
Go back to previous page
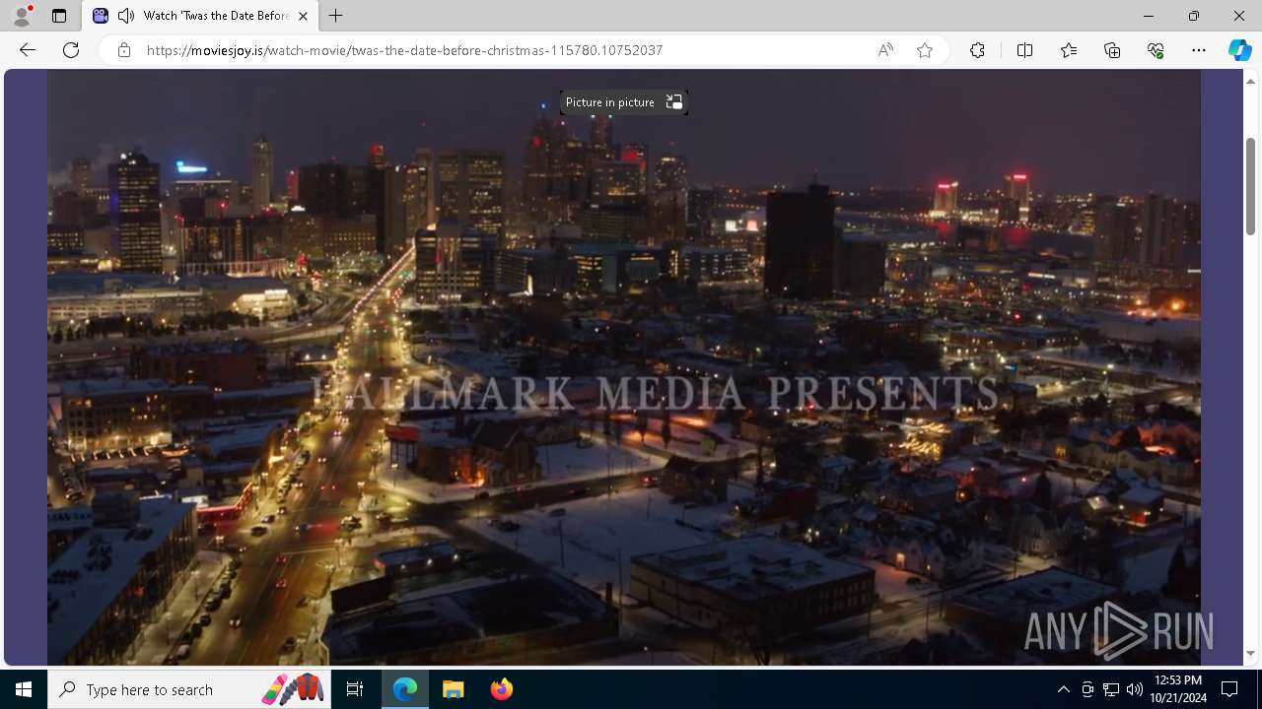click(28, 50)
